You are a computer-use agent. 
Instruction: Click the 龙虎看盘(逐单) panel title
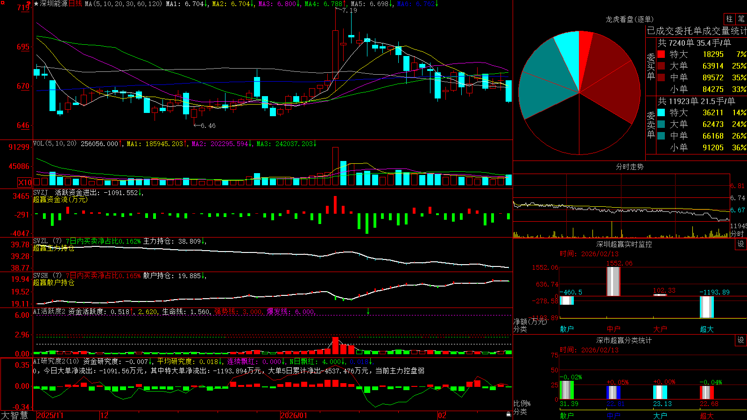[x=629, y=19]
